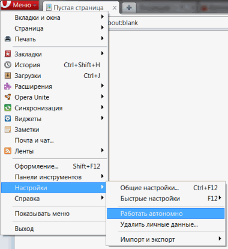Select Загрузки menu entry
Viewport: 228px width, 249px height.
point(55,76)
